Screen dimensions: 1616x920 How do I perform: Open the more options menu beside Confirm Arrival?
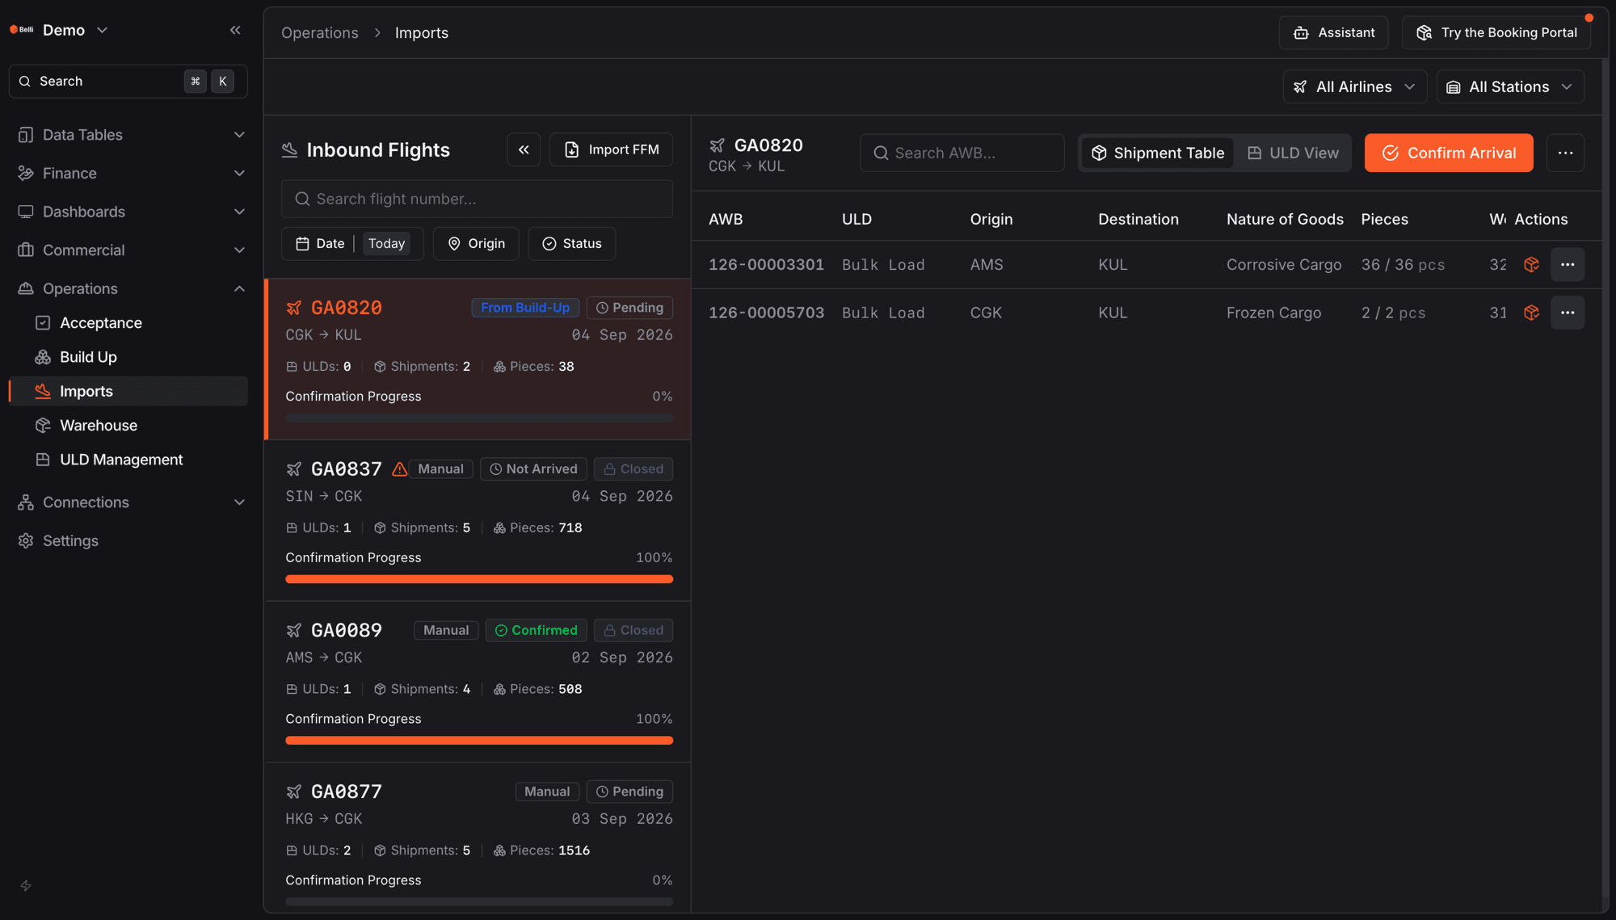[1565, 153]
